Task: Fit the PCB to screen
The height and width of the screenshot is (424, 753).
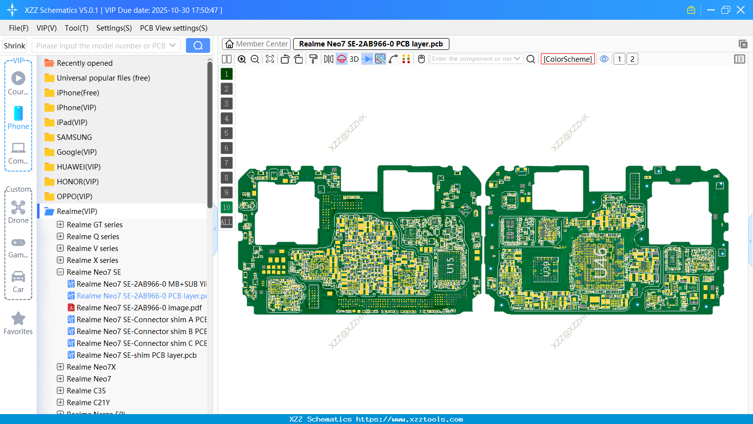Action: (270, 59)
